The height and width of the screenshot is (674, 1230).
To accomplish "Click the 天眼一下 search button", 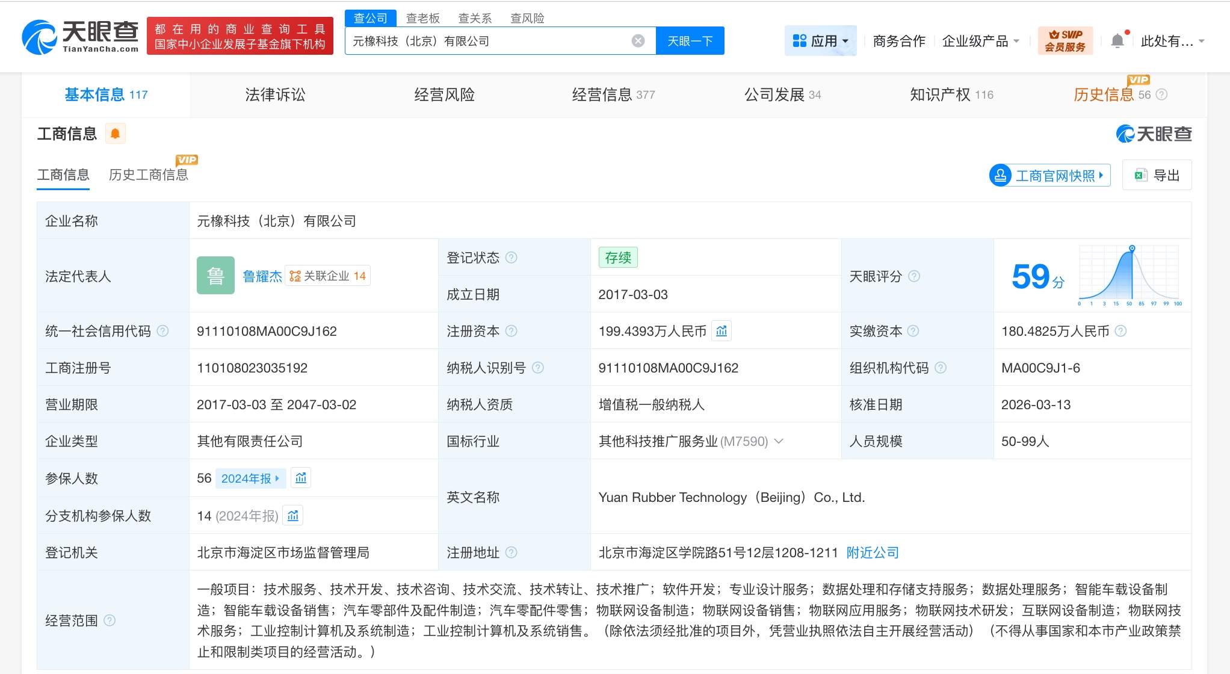I will coord(690,41).
